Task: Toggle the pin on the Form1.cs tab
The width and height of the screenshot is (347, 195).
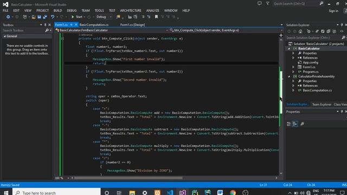Action: pos(71,25)
